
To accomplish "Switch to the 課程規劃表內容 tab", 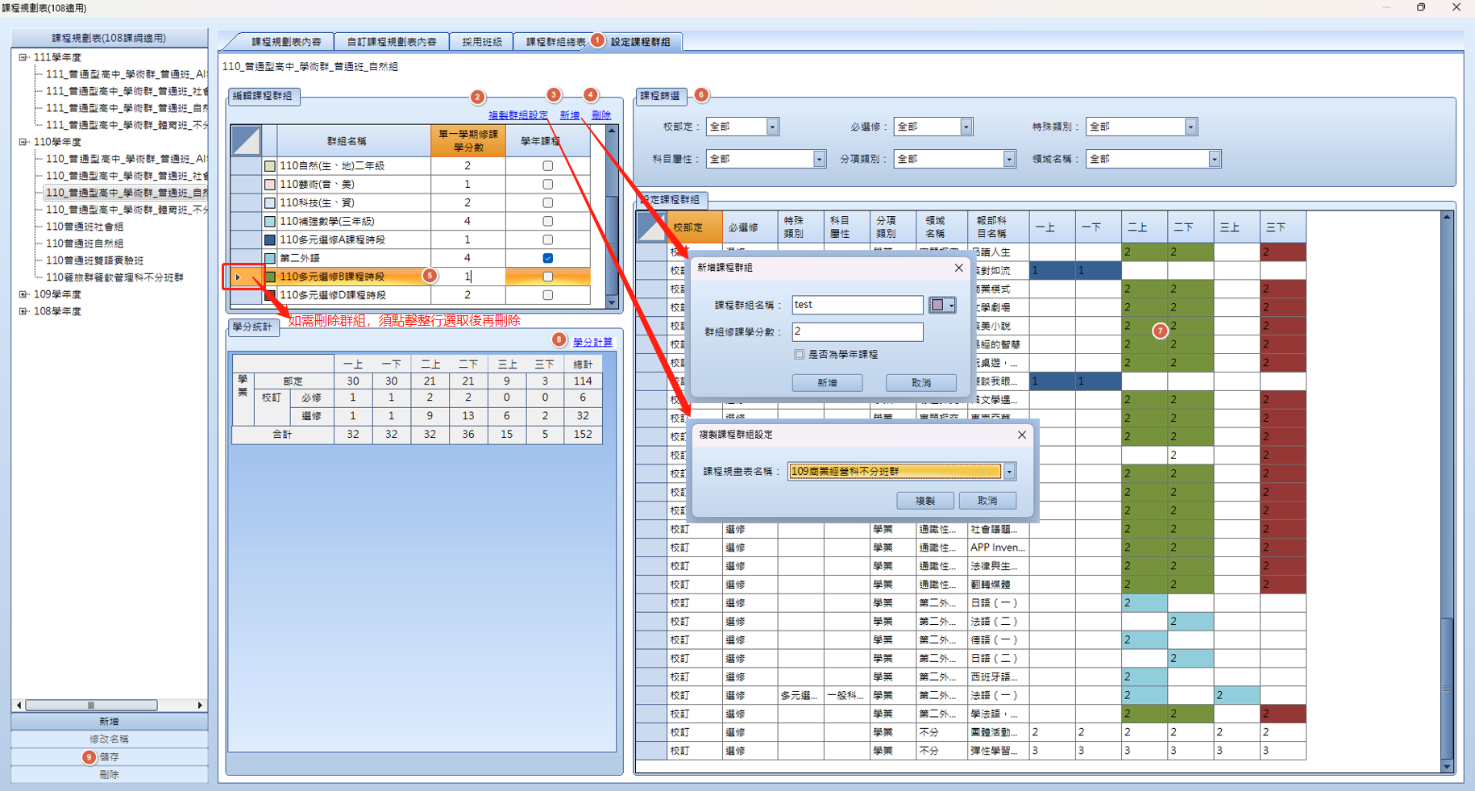I will pyautogui.click(x=286, y=42).
